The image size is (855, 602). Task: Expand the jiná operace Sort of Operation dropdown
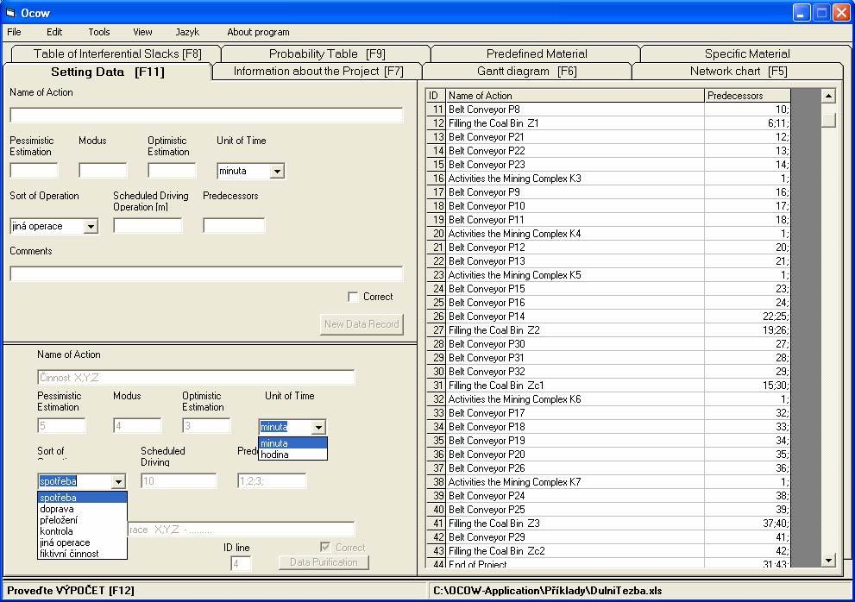pos(91,226)
